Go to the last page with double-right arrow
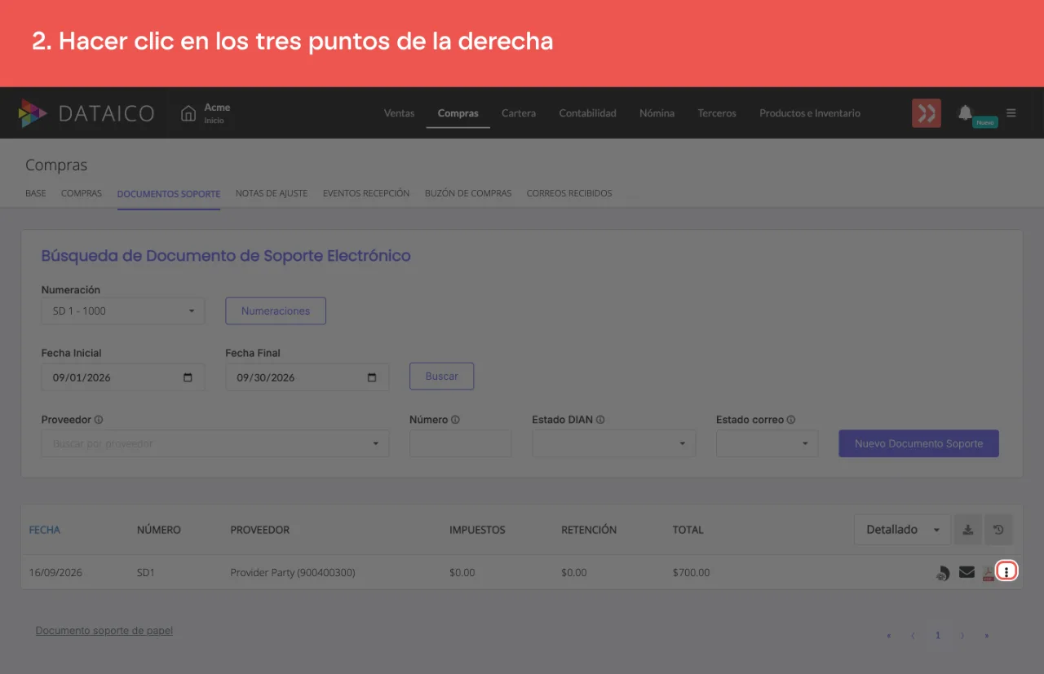Screen dimensions: 1044x674 click(987, 636)
